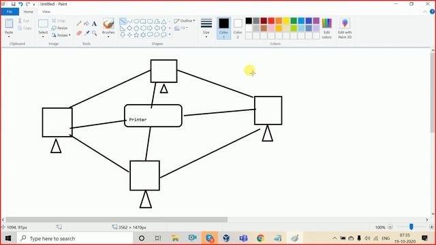
Task: Select the Diamond shape
Action: point(129,28)
